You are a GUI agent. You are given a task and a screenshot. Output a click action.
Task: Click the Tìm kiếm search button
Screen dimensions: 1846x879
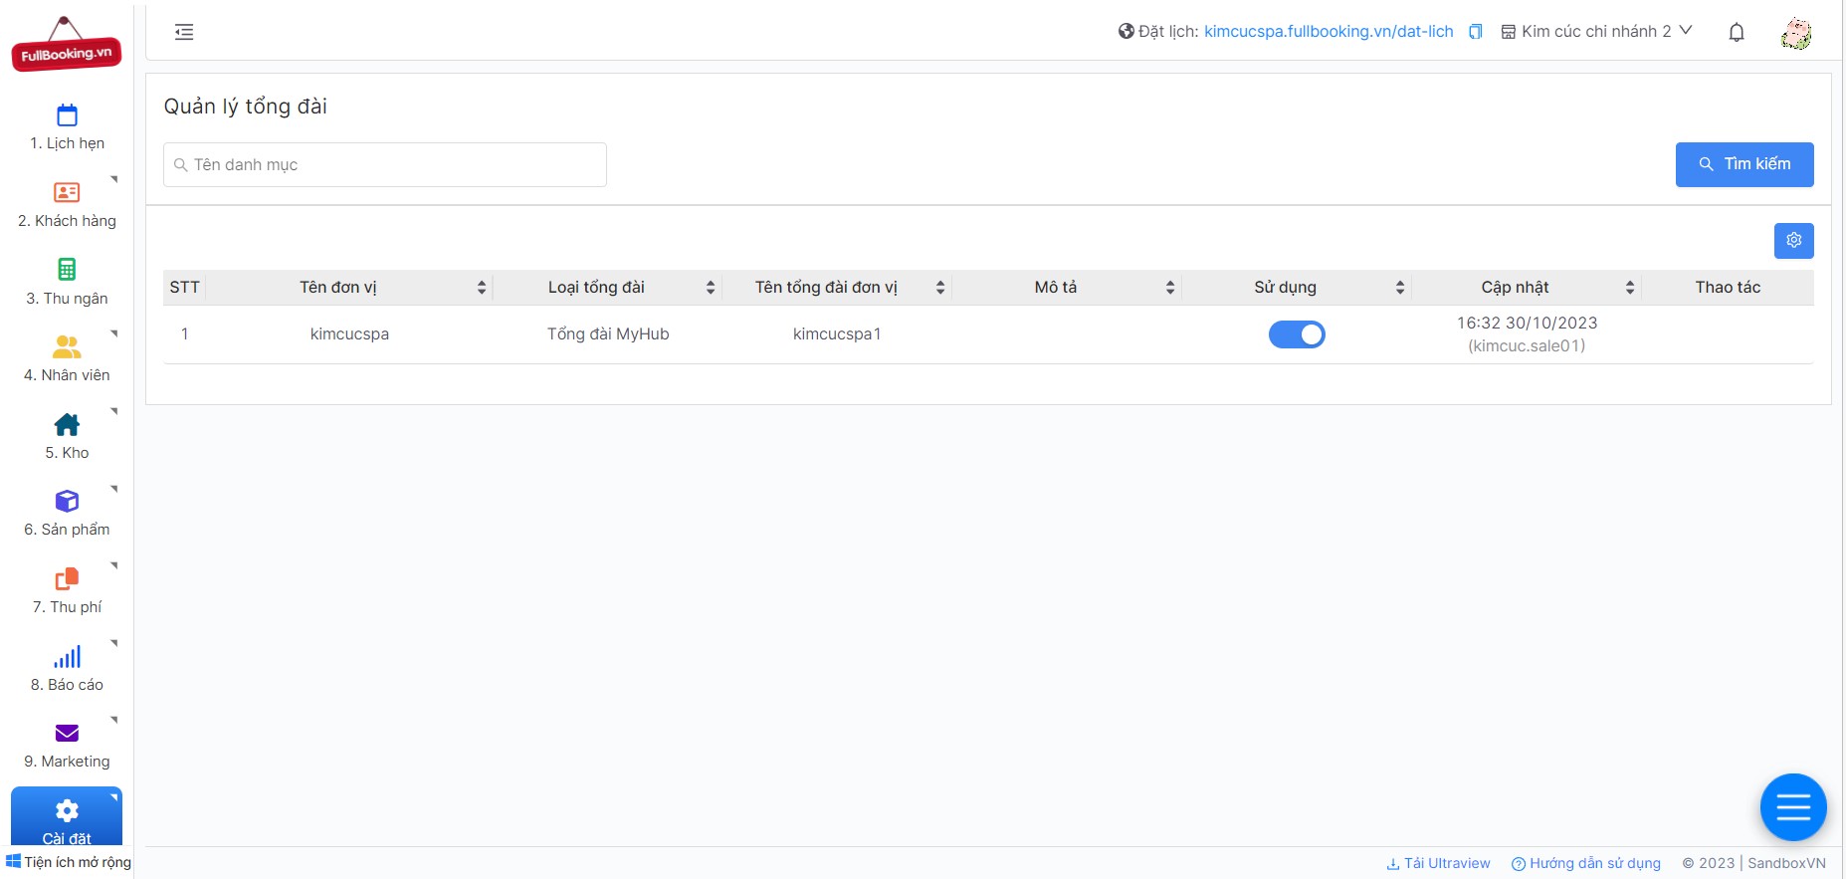pos(1744,164)
